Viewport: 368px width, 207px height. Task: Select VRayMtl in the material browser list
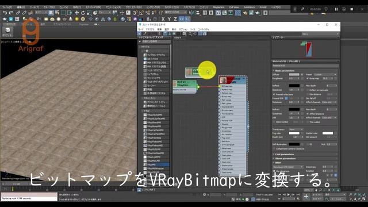pos(156,165)
